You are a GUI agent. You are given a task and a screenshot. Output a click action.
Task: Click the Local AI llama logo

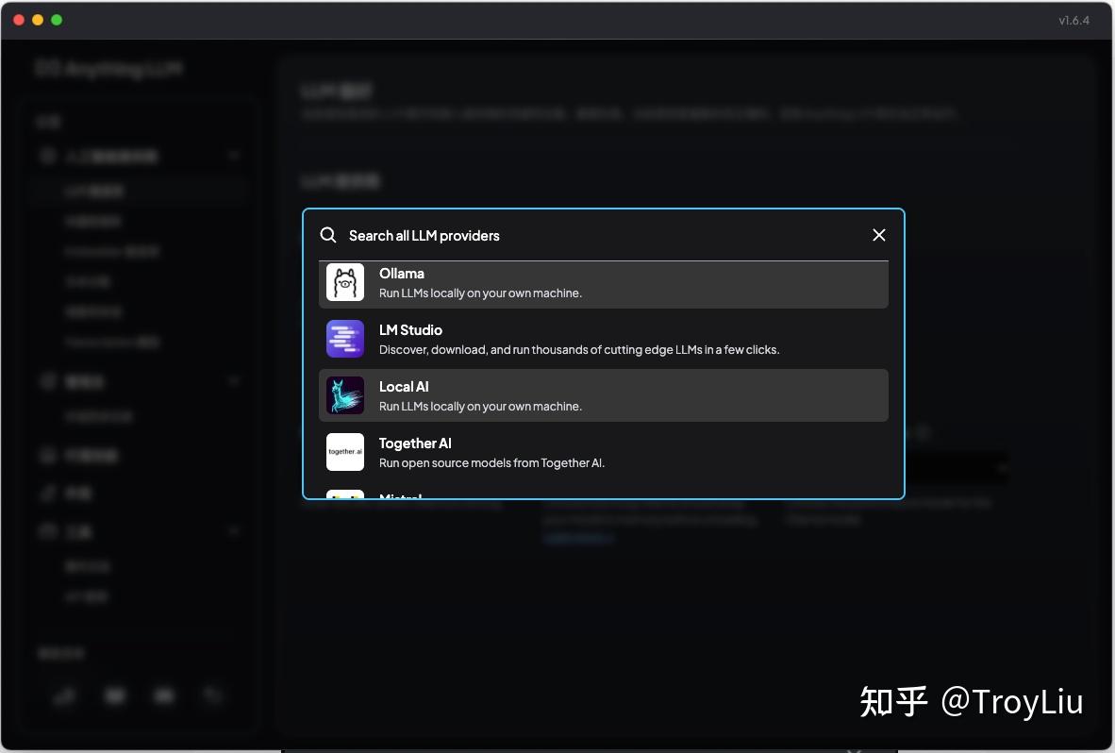[345, 395]
